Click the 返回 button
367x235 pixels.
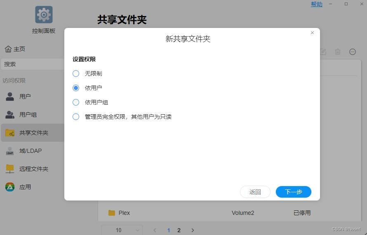point(255,192)
